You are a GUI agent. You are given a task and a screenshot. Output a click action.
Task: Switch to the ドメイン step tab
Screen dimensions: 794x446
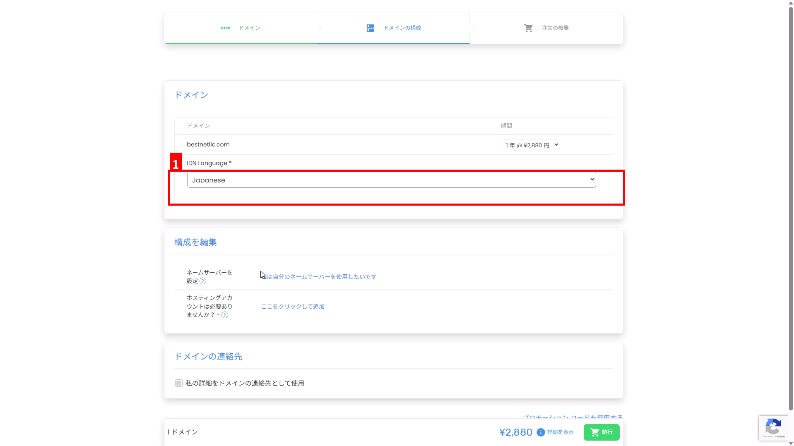pyautogui.click(x=249, y=28)
